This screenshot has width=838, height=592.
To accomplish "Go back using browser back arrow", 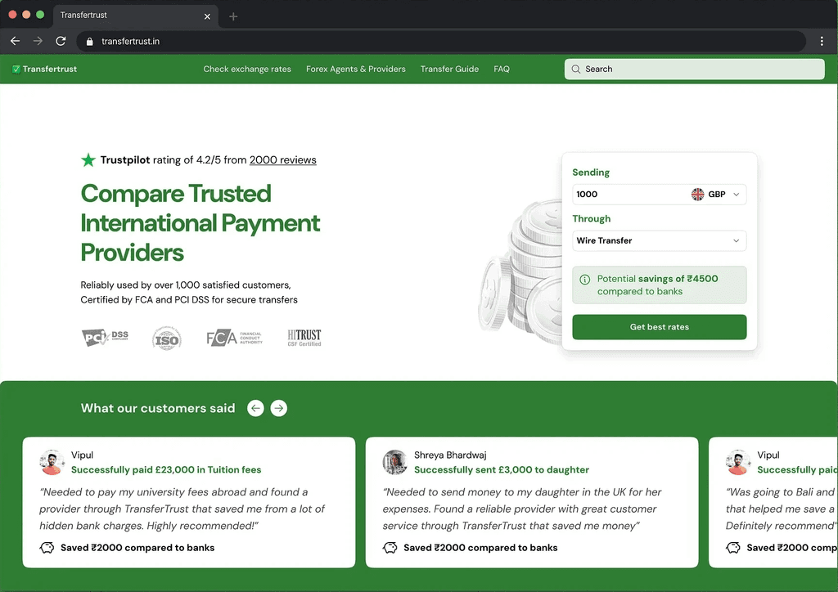I will pyautogui.click(x=15, y=41).
